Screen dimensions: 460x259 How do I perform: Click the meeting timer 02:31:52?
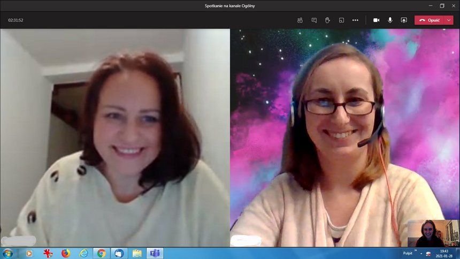[16, 20]
